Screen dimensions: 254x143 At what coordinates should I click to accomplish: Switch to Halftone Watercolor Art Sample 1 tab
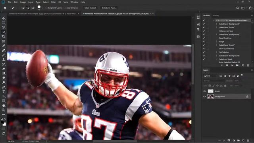point(42,14)
